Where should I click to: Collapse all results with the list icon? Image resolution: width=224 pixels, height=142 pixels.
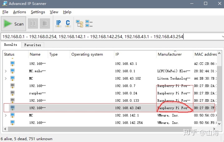pos(89,23)
